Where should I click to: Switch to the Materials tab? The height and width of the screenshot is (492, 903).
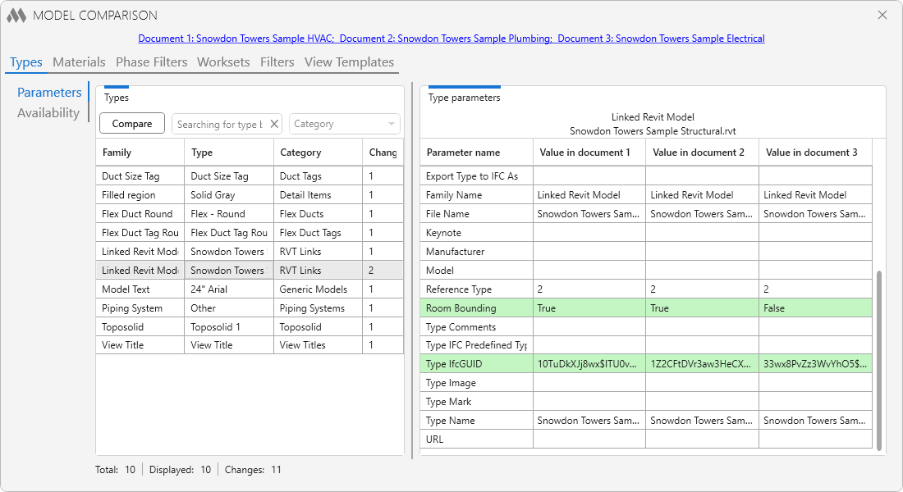point(79,62)
